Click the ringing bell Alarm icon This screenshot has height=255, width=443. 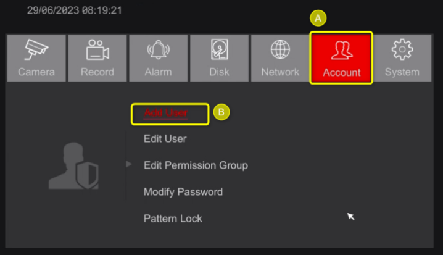tap(158, 51)
